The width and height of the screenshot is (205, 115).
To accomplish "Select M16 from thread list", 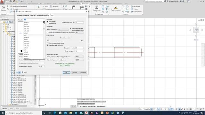I will (33, 35).
